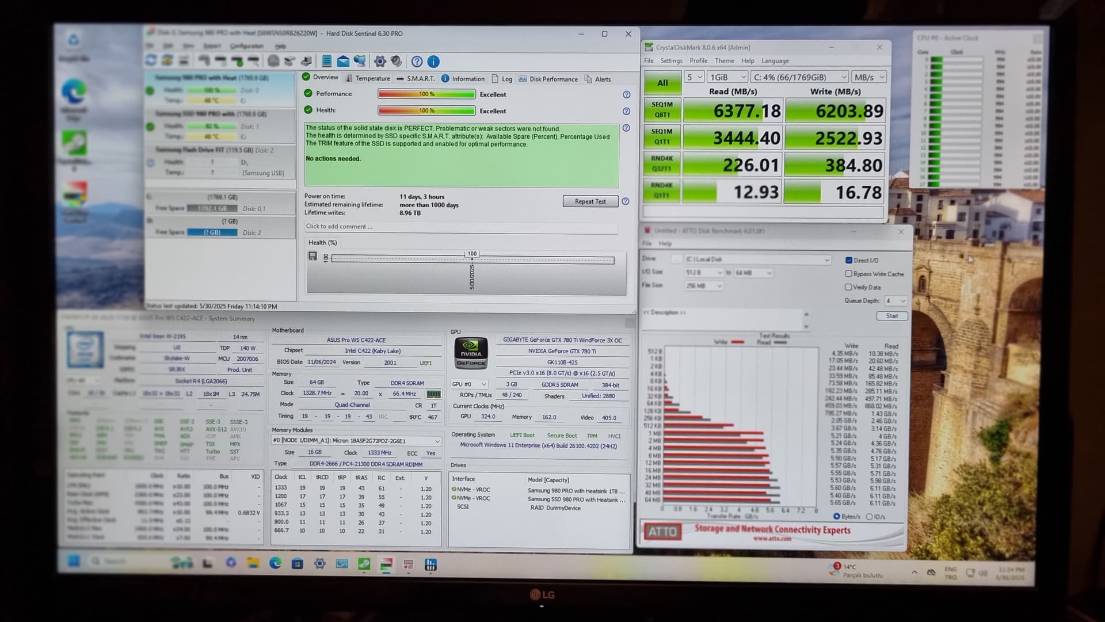This screenshot has width=1105, height=622.
Task: Click the help icon next to Health bar
Action: [626, 111]
